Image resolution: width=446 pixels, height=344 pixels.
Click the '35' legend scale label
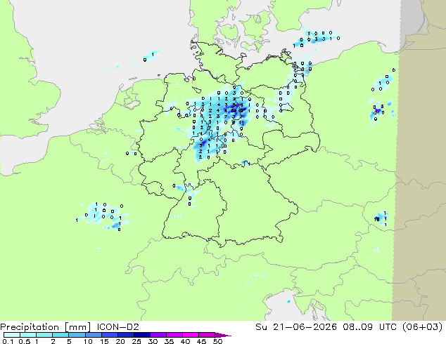169,341
